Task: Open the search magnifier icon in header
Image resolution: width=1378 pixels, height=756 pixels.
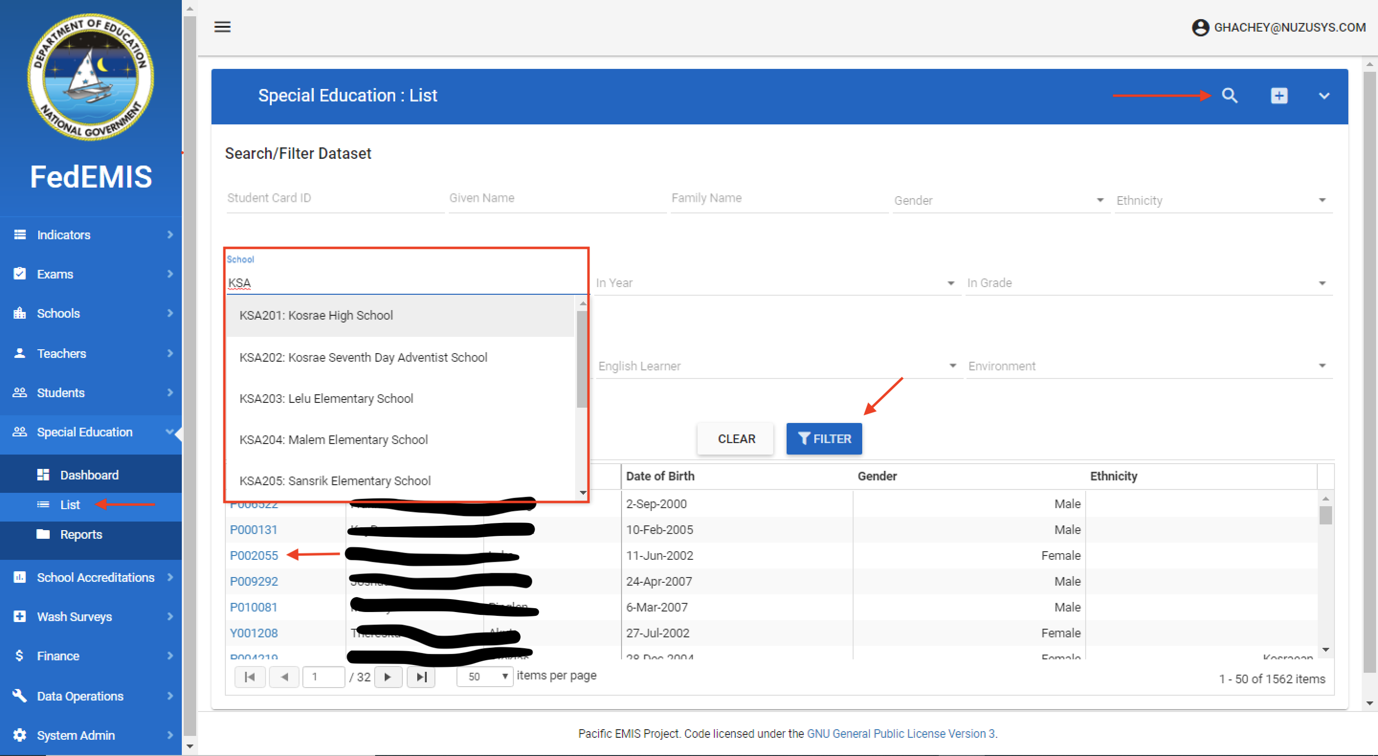Action: tap(1229, 96)
